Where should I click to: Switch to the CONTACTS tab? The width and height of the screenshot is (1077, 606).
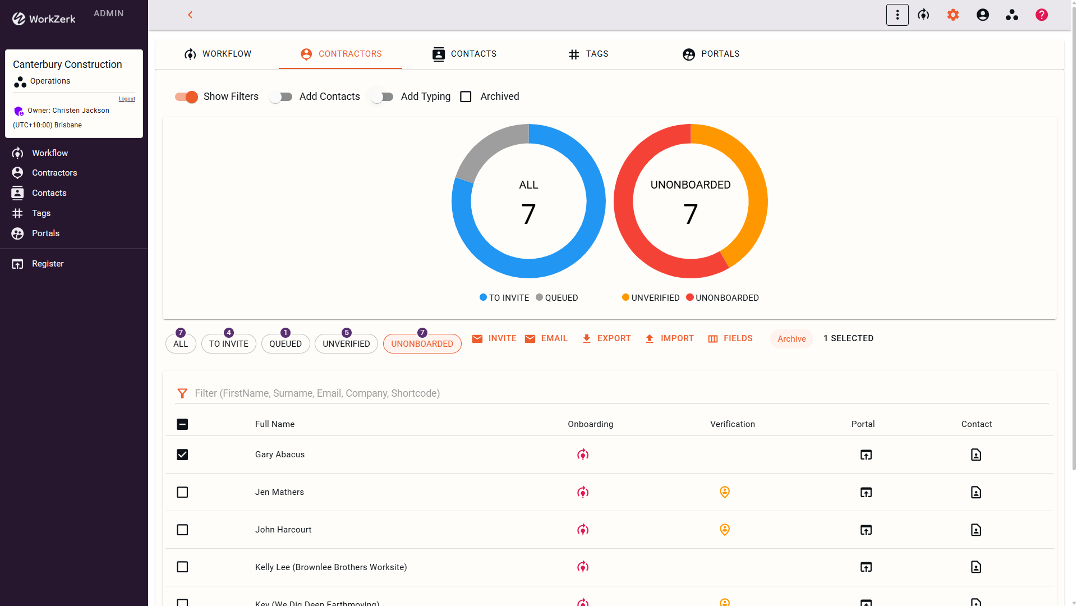coord(464,54)
